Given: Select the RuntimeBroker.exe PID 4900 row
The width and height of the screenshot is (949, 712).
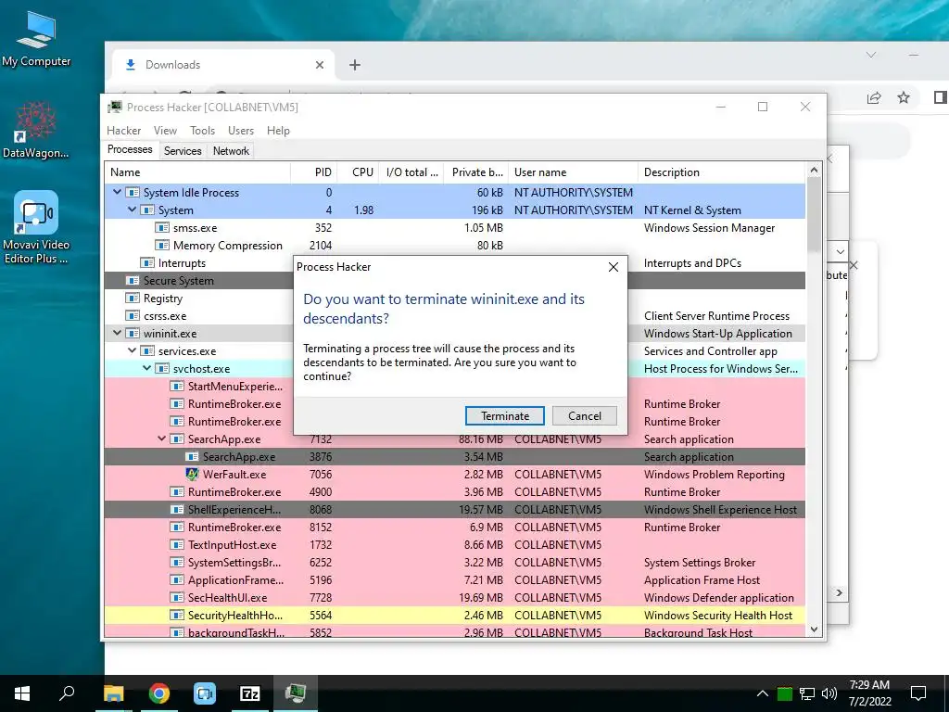Looking at the screenshot, I should tap(454, 491).
